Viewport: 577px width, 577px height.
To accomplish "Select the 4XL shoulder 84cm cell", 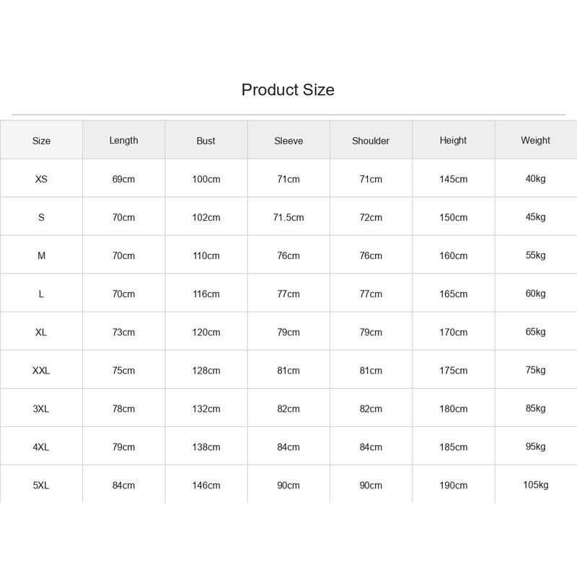I will [371, 446].
